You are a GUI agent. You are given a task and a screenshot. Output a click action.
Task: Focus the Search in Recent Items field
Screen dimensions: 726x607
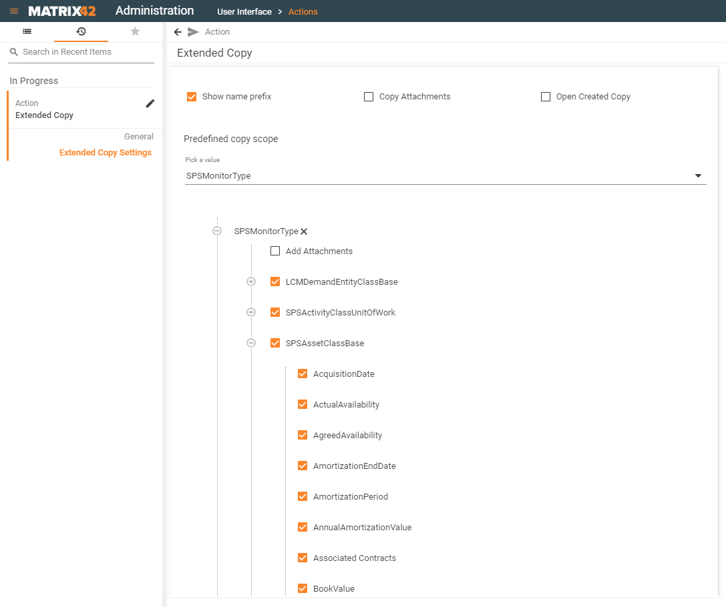pyautogui.click(x=81, y=52)
